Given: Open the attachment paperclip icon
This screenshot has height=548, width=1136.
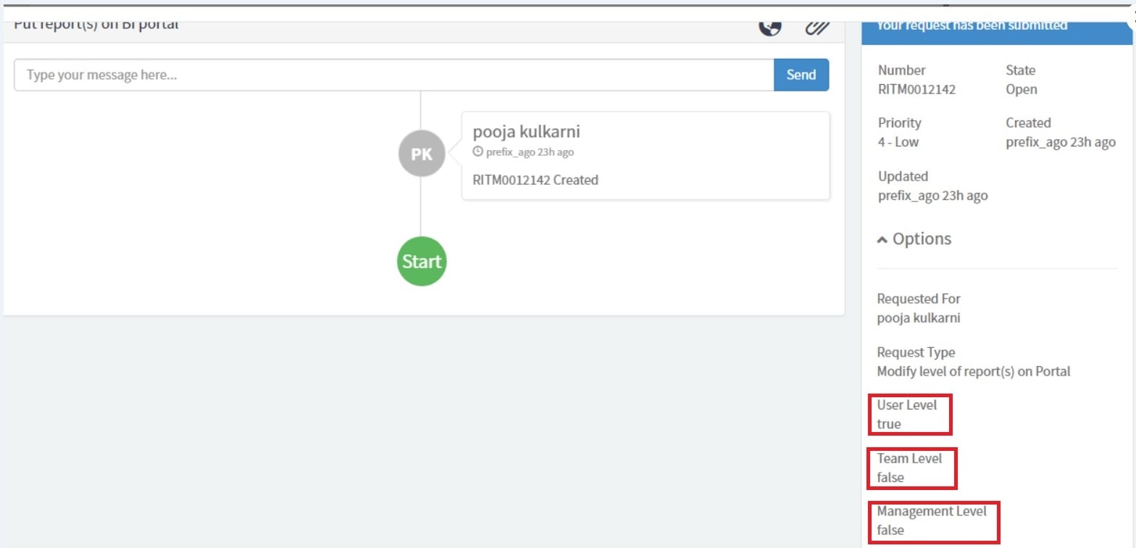Looking at the screenshot, I should [816, 26].
